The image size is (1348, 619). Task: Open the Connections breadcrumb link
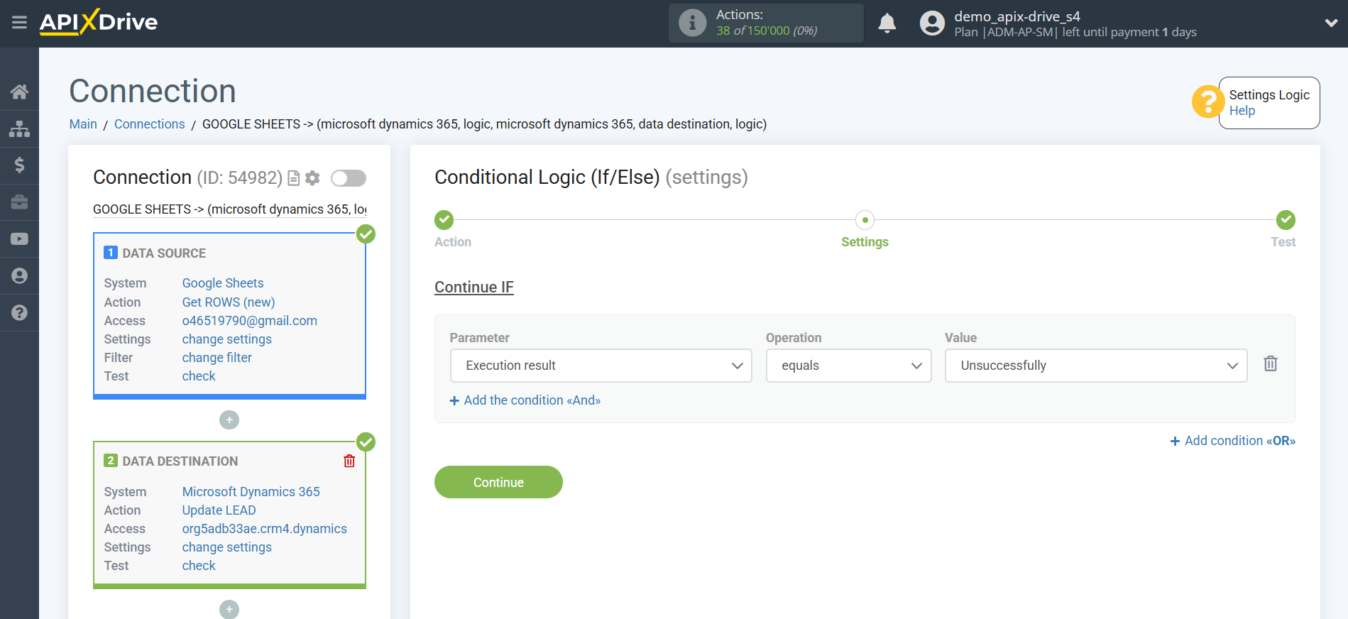point(150,124)
